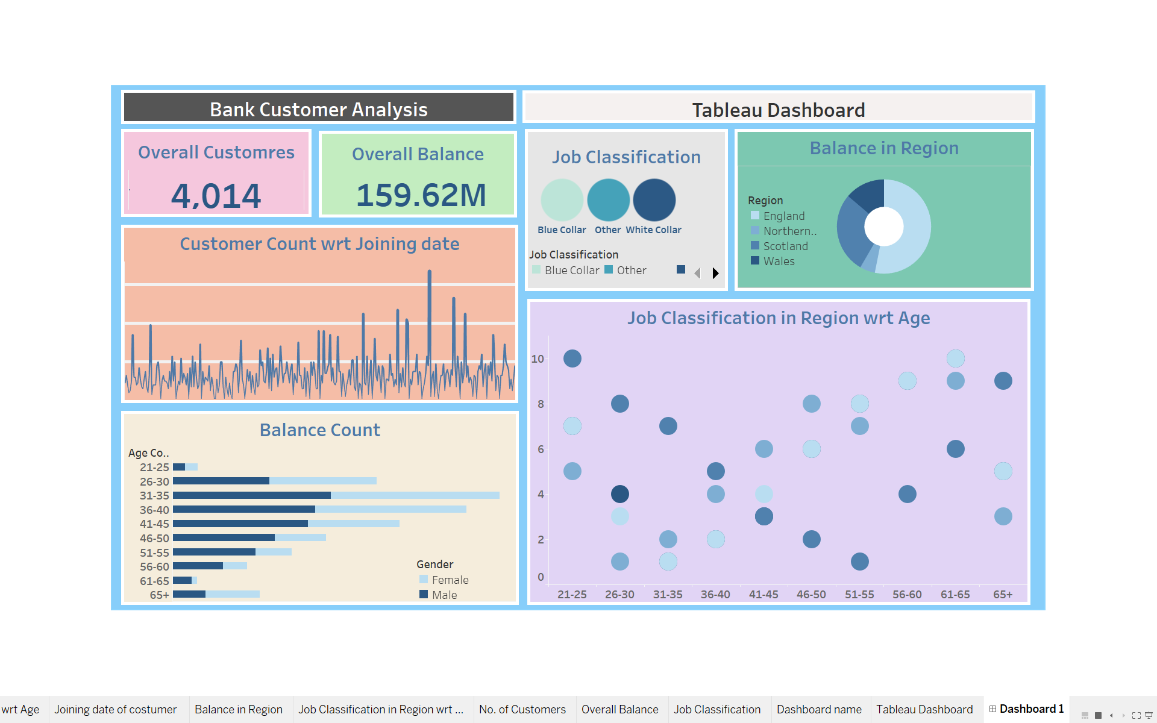Image resolution: width=1157 pixels, height=723 pixels.
Task: Click the filmstrip view icon
Action: pyautogui.click(x=1085, y=715)
